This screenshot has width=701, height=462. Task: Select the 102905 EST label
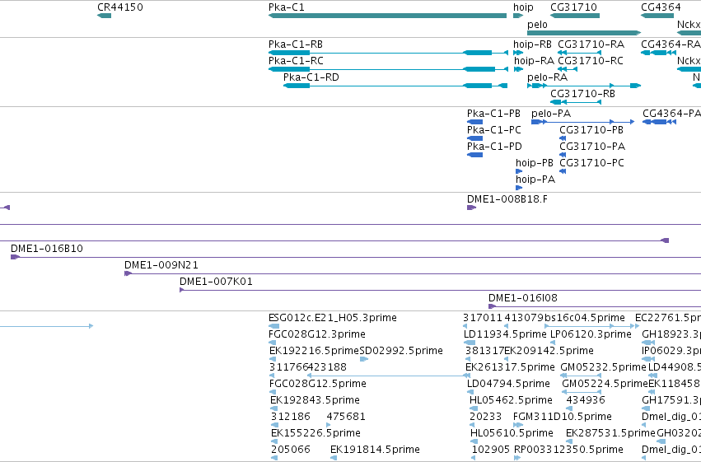[491, 450]
